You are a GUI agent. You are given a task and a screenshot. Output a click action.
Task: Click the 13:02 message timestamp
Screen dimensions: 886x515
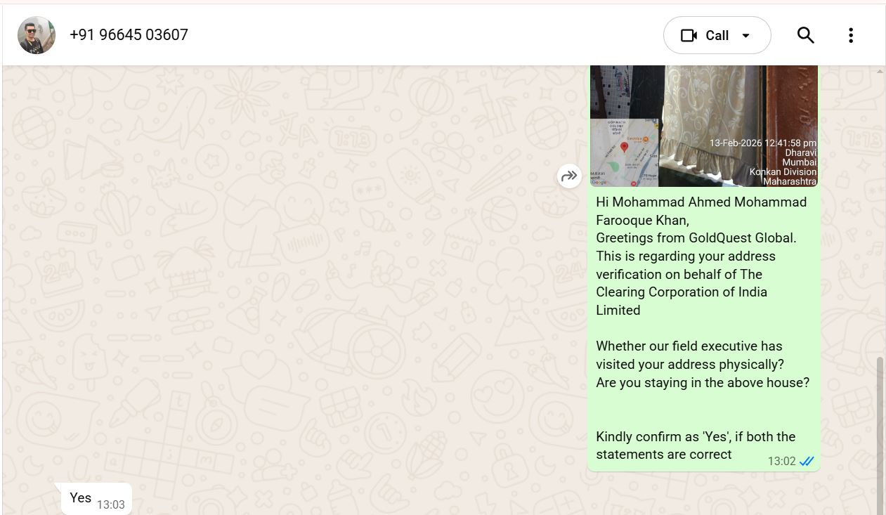coord(781,462)
